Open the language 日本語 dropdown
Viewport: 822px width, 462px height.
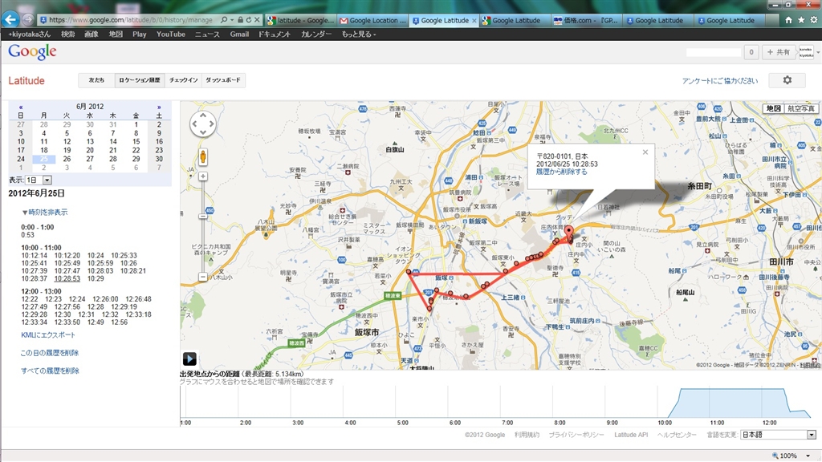[x=778, y=435]
